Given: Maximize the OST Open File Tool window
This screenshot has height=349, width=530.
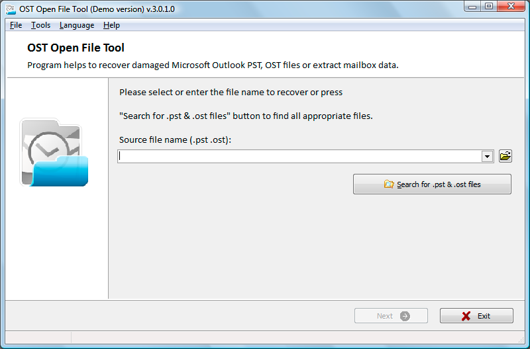Looking at the screenshot, I should pyautogui.click(x=489, y=7).
